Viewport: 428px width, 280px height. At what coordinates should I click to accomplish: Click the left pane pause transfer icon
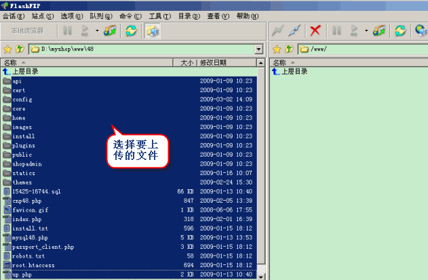click(67, 31)
